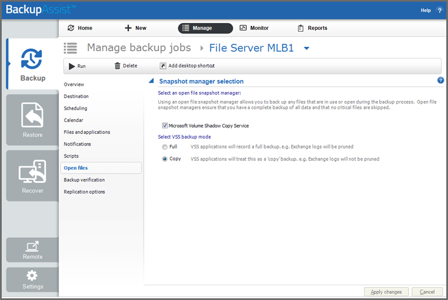Viewport: 448px width, 300px height.
Task: Click the Manage backup jobs breadcrumb
Action: 139,47
